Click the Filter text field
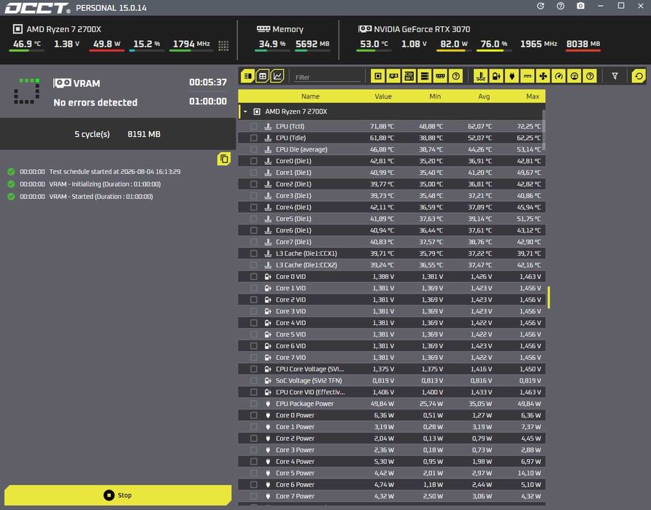Image resolution: width=651 pixels, height=510 pixels. (x=327, y=77)
